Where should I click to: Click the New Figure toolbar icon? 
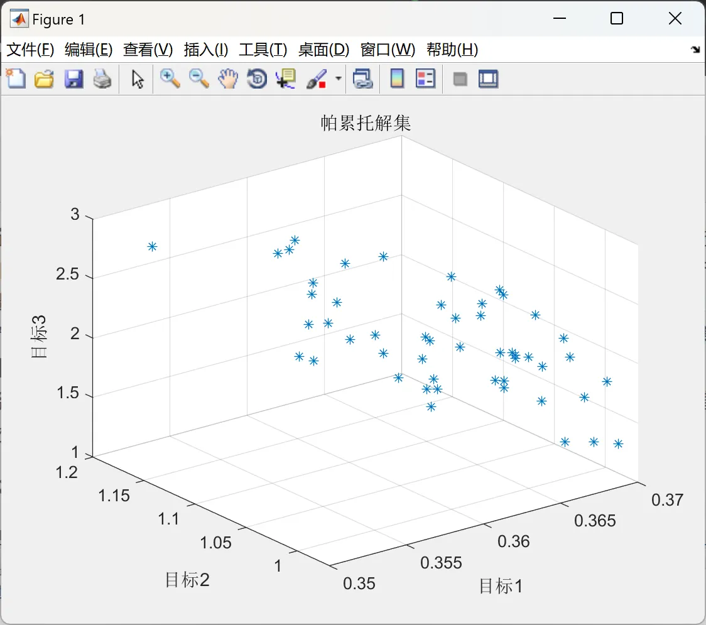pyautogui.click(x=16, y=79)
